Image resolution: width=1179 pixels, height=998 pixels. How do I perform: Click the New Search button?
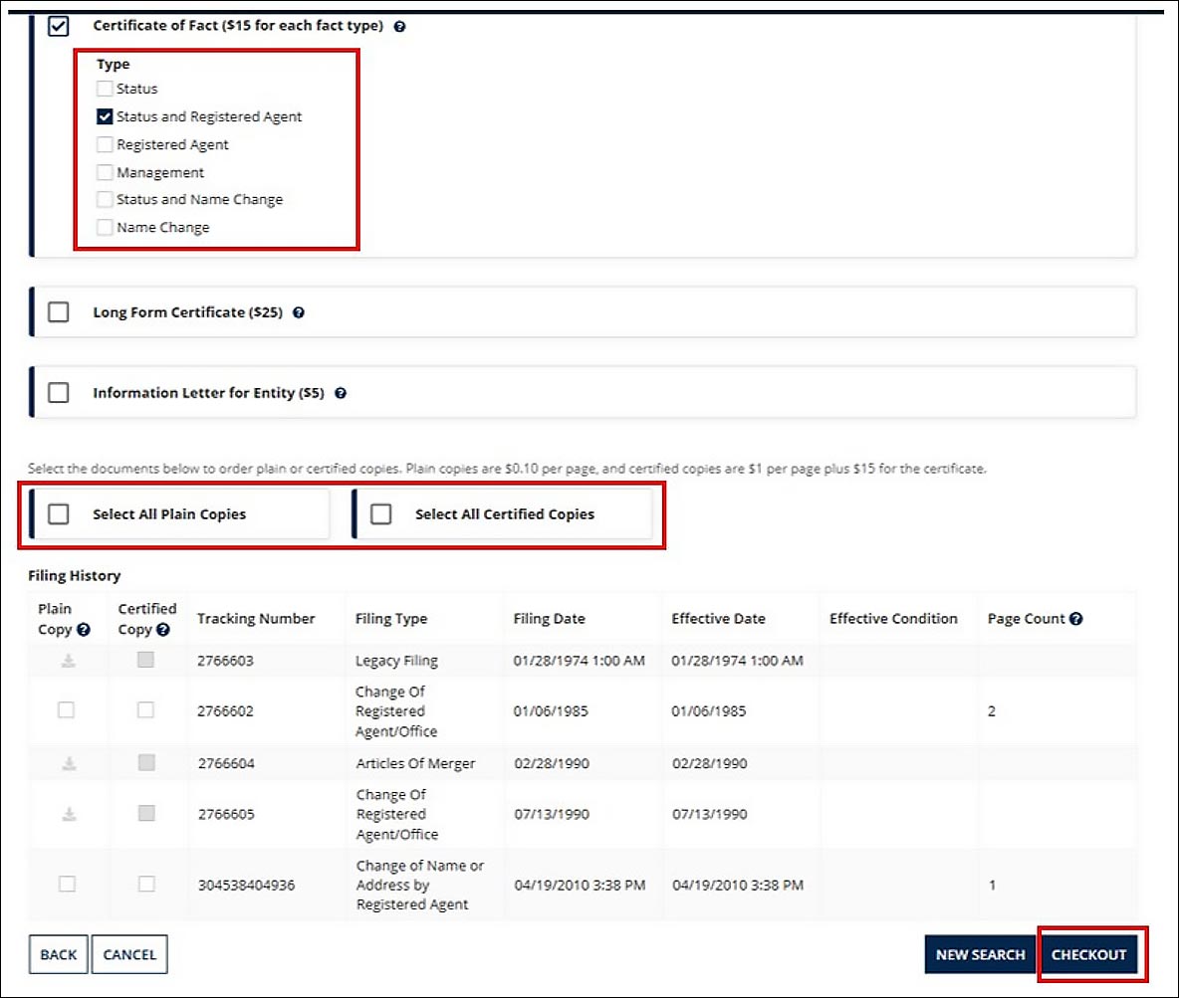coord(980,954)
